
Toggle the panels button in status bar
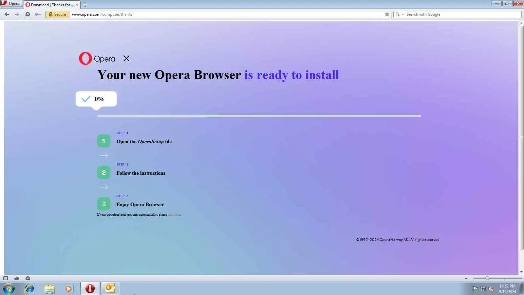click(x=6, y=278)
